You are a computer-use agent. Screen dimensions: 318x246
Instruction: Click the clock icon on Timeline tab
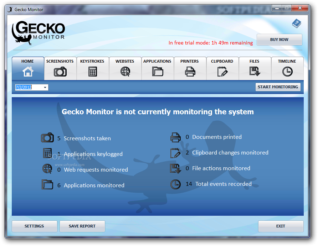pos(287,72)
